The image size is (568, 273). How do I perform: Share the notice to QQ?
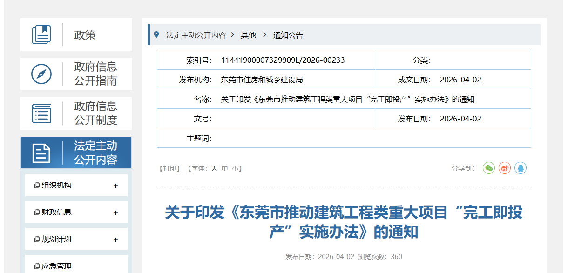point(521,168)
